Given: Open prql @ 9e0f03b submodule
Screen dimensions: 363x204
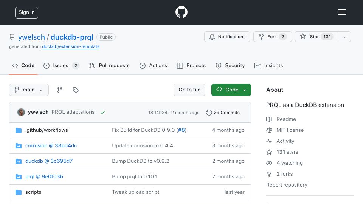Looking at the screenshot, I should pyautogui.click(x=44, y=177).
